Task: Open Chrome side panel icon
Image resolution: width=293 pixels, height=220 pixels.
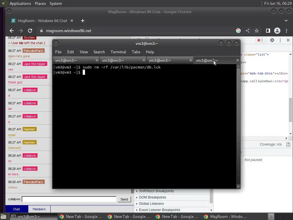Action: tap(268, 31)
